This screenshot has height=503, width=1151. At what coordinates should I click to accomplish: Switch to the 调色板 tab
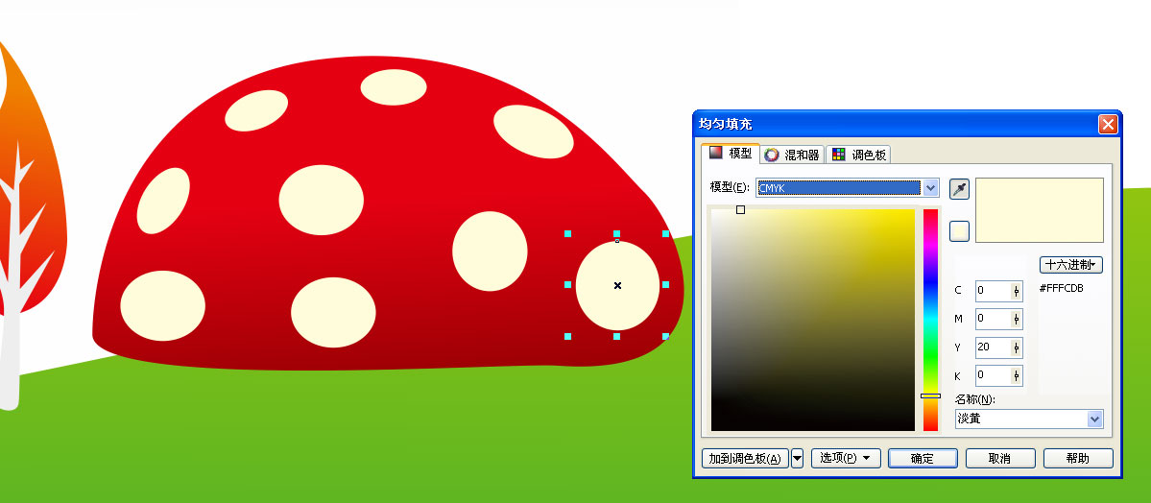pos(858,155)
